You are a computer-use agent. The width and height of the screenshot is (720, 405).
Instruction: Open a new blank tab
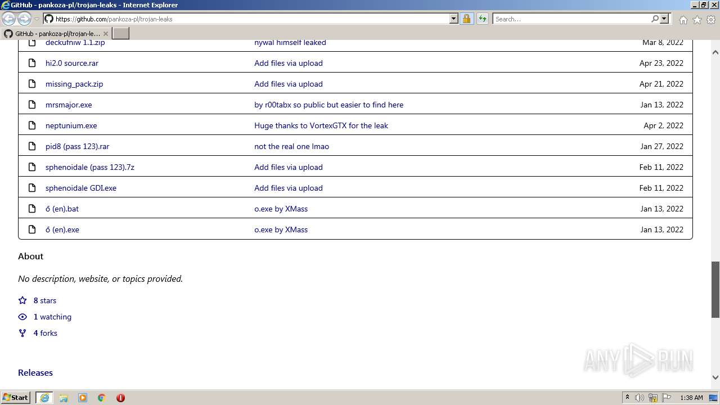tap(121, 33)
